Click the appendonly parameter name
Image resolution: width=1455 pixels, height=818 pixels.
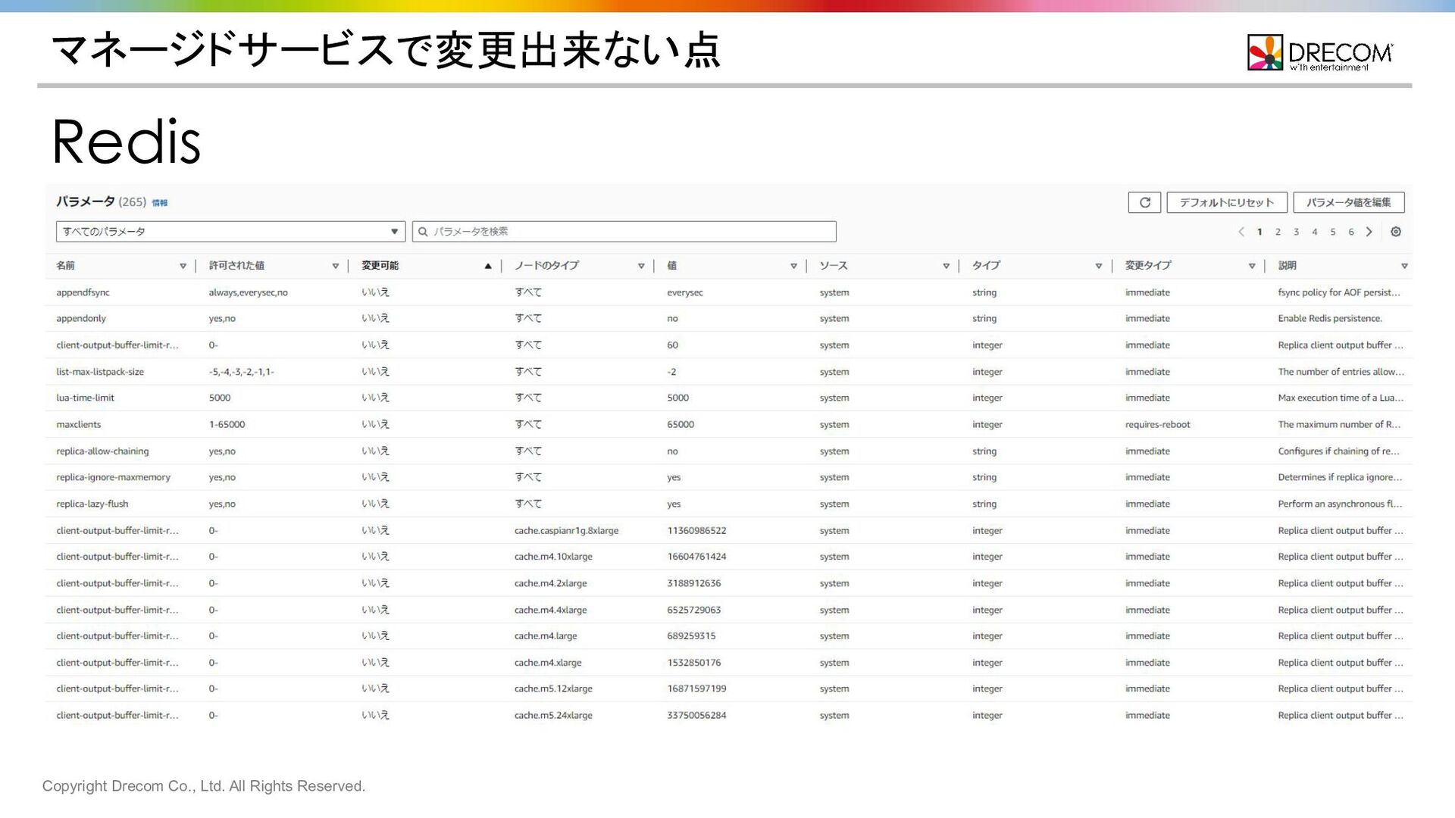(x=81, y=319)
